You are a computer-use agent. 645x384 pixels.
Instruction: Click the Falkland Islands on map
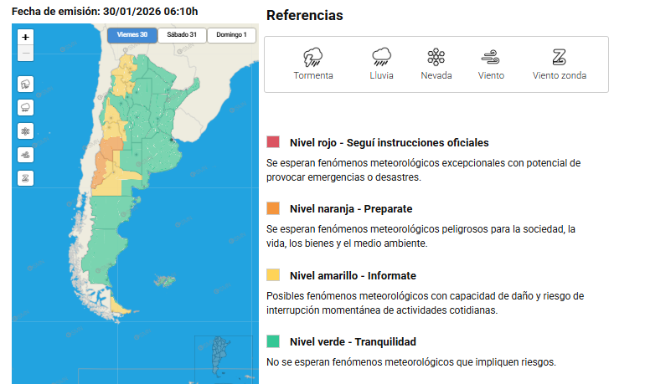point(164,281)
